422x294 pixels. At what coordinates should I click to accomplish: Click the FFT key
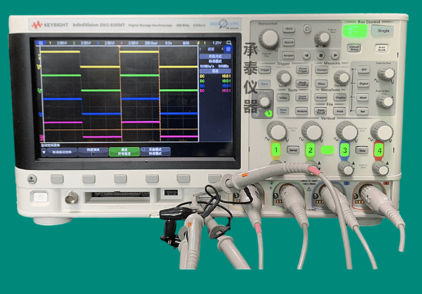364,70
